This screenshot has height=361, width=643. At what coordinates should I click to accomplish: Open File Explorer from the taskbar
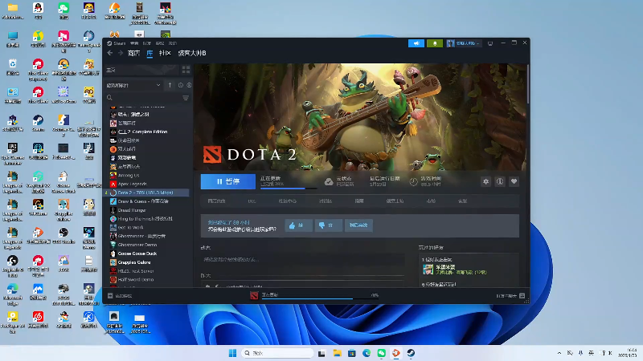[337, 353]
